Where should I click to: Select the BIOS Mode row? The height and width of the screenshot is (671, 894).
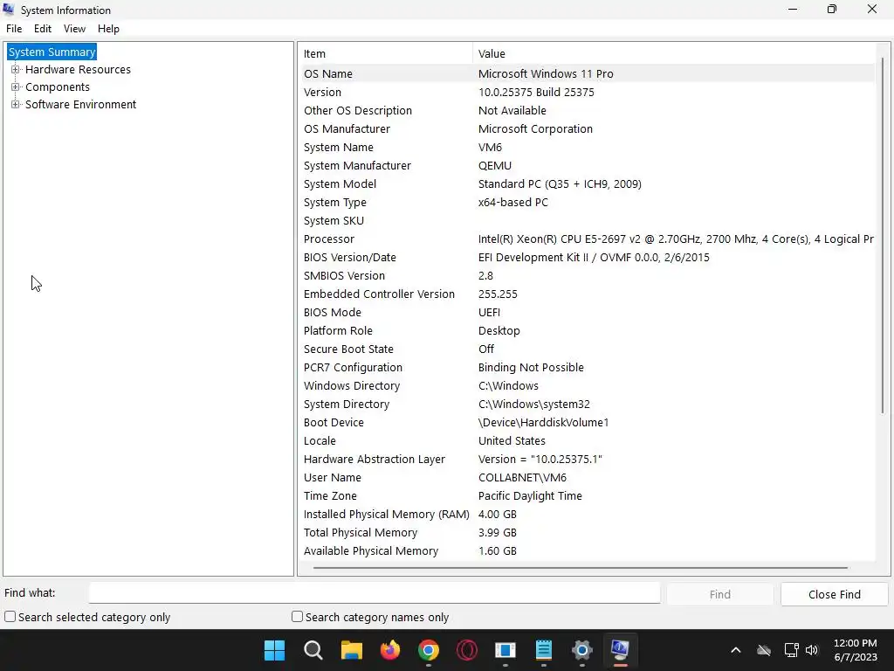point(588,312)
